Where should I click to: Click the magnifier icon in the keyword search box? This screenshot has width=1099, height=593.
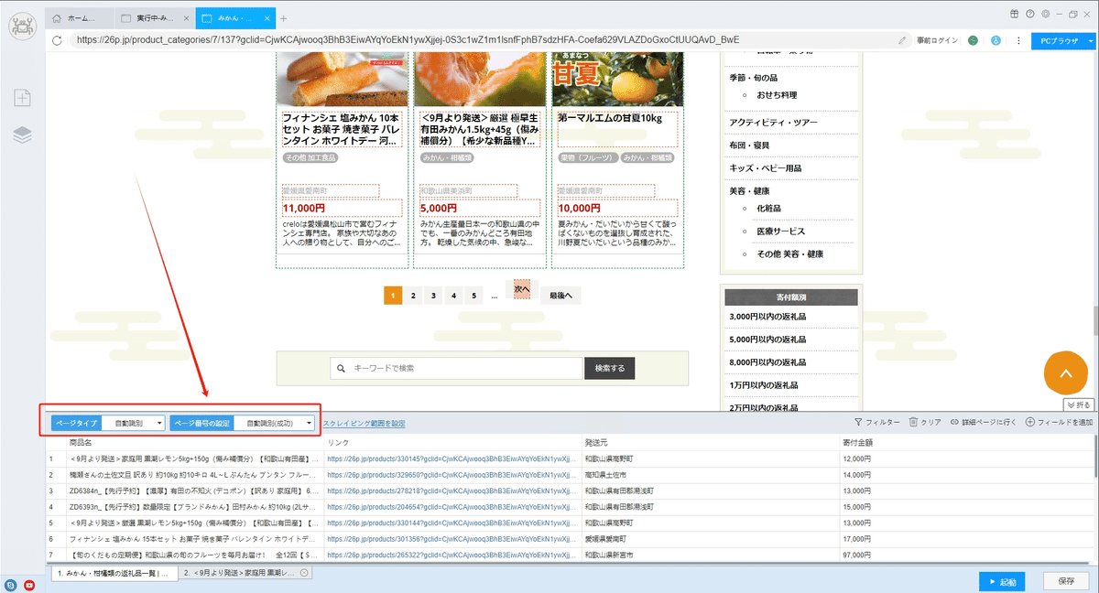[341, 368]
